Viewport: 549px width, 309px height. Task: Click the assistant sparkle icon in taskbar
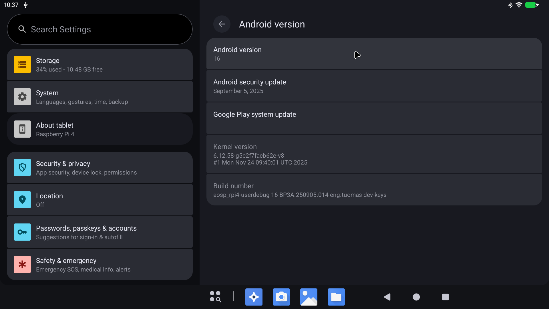coord(254,297)
